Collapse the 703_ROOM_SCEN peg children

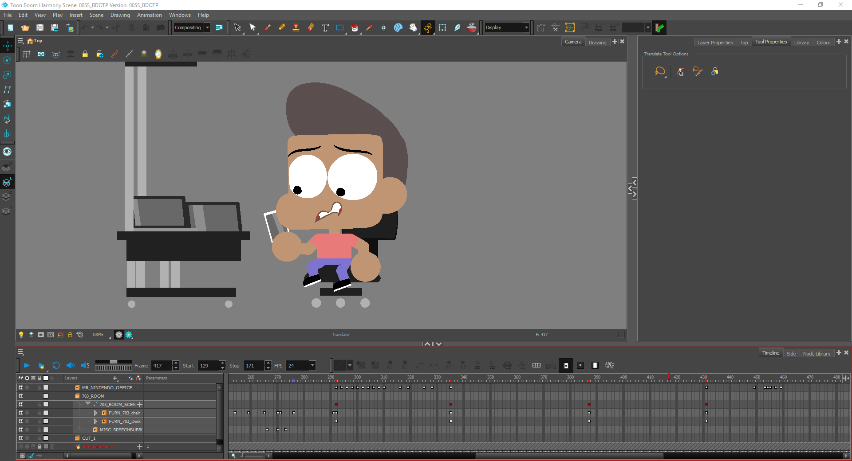(88, 404)
